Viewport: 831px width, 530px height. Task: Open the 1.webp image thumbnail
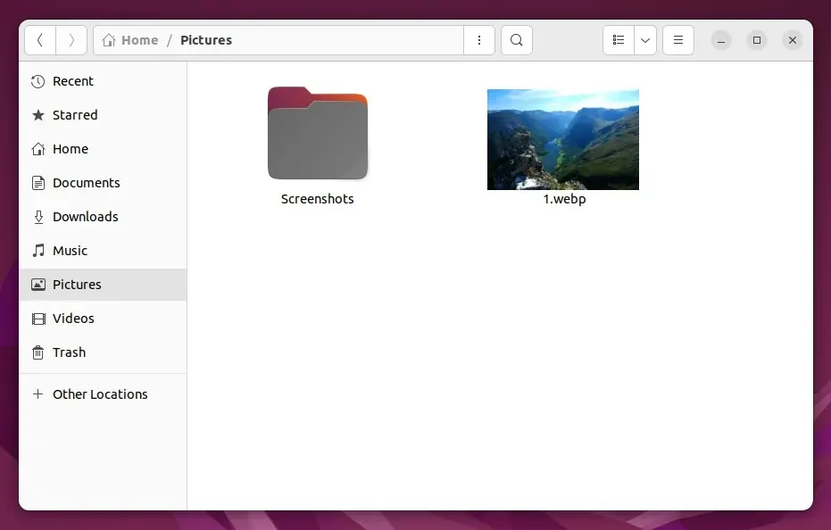[562, 139]
